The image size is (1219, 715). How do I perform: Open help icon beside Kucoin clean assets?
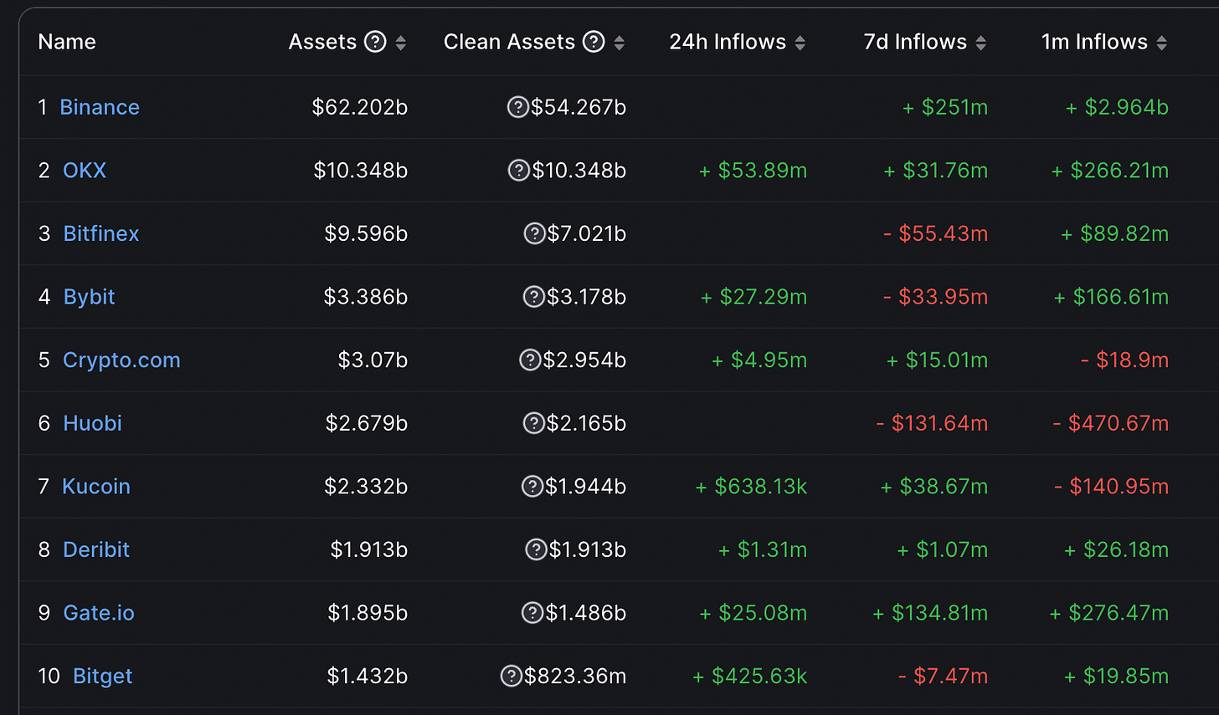532,487
